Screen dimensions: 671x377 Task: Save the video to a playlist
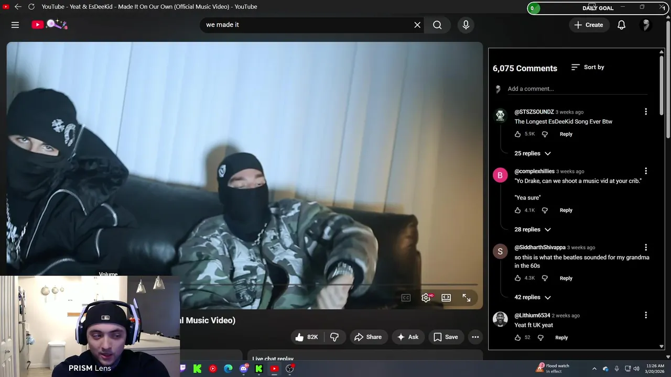pyautogui.click(x=446, y=337)
